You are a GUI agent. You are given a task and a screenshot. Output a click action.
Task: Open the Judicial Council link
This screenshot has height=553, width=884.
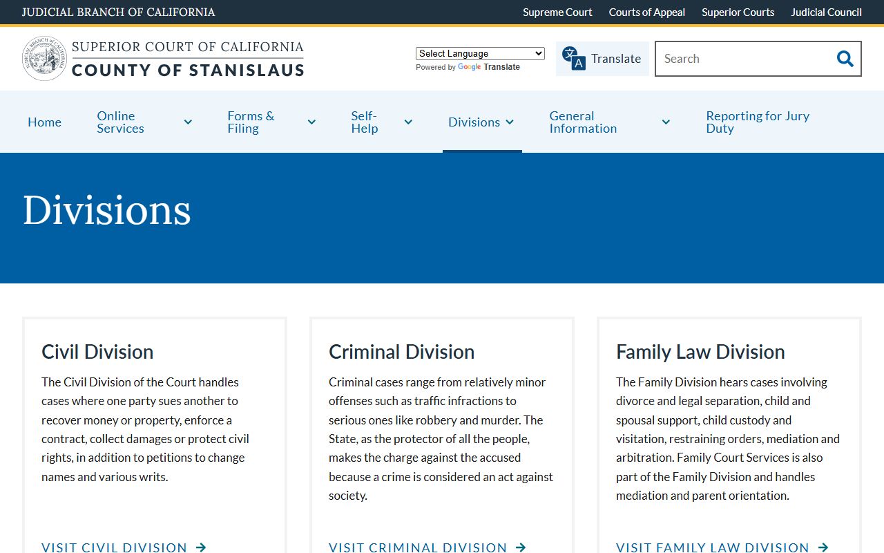(x=826, y=12)
